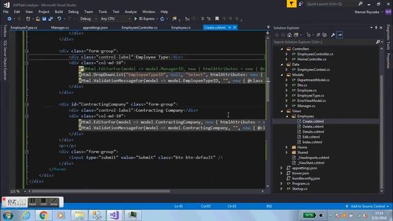The width and height of the screenshot is (393, 221).
Task: Open Windows Explorer folder from the taskbar
Action: click(79, 215)
